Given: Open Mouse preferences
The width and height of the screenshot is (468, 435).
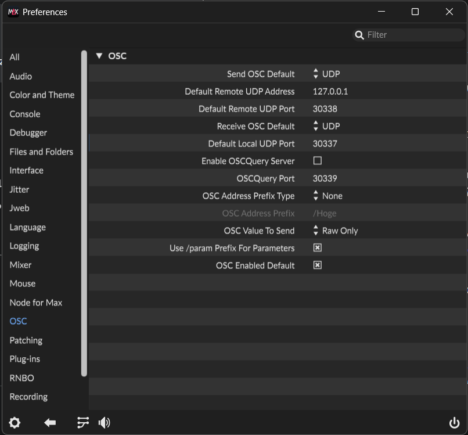Looking at the screenshot, I should pyautogui.click(x=23, y=283).
